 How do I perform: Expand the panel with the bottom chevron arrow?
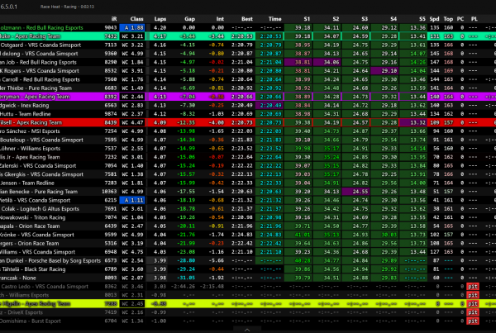coord(247,330)
